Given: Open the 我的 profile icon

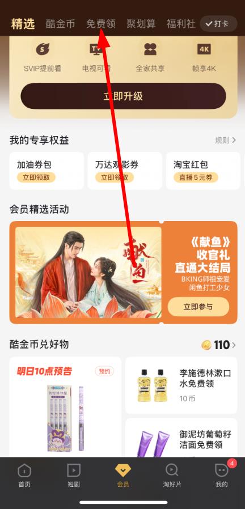Looking at the screenshot, I should coord(222,470).
